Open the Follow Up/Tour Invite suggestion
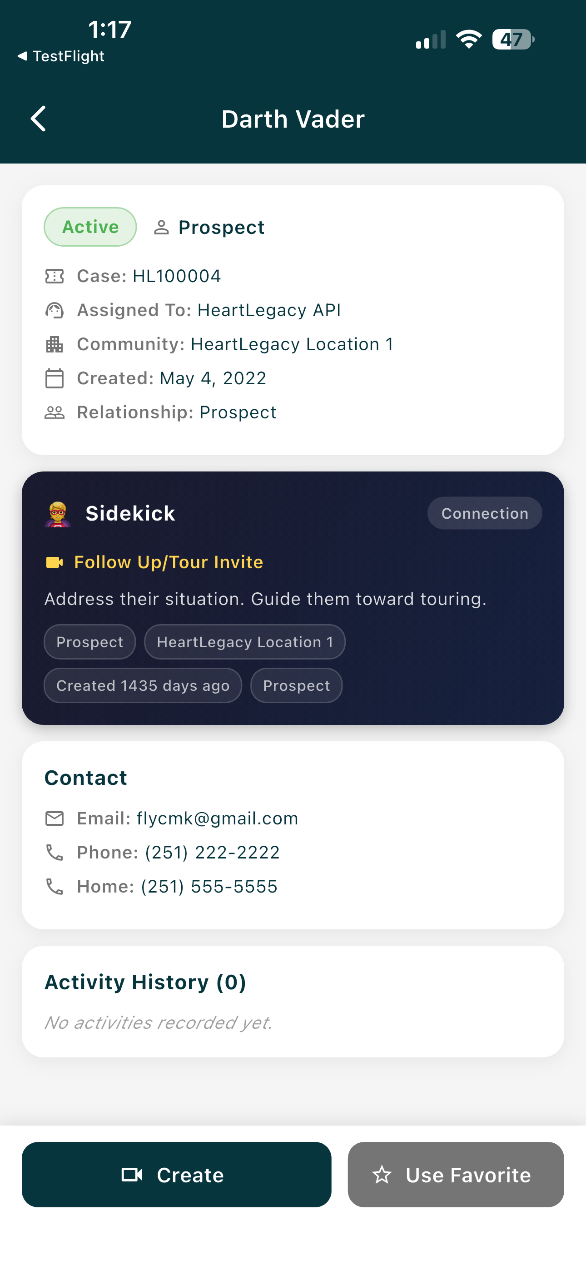The image size is (586, 1270). point(168,562)
